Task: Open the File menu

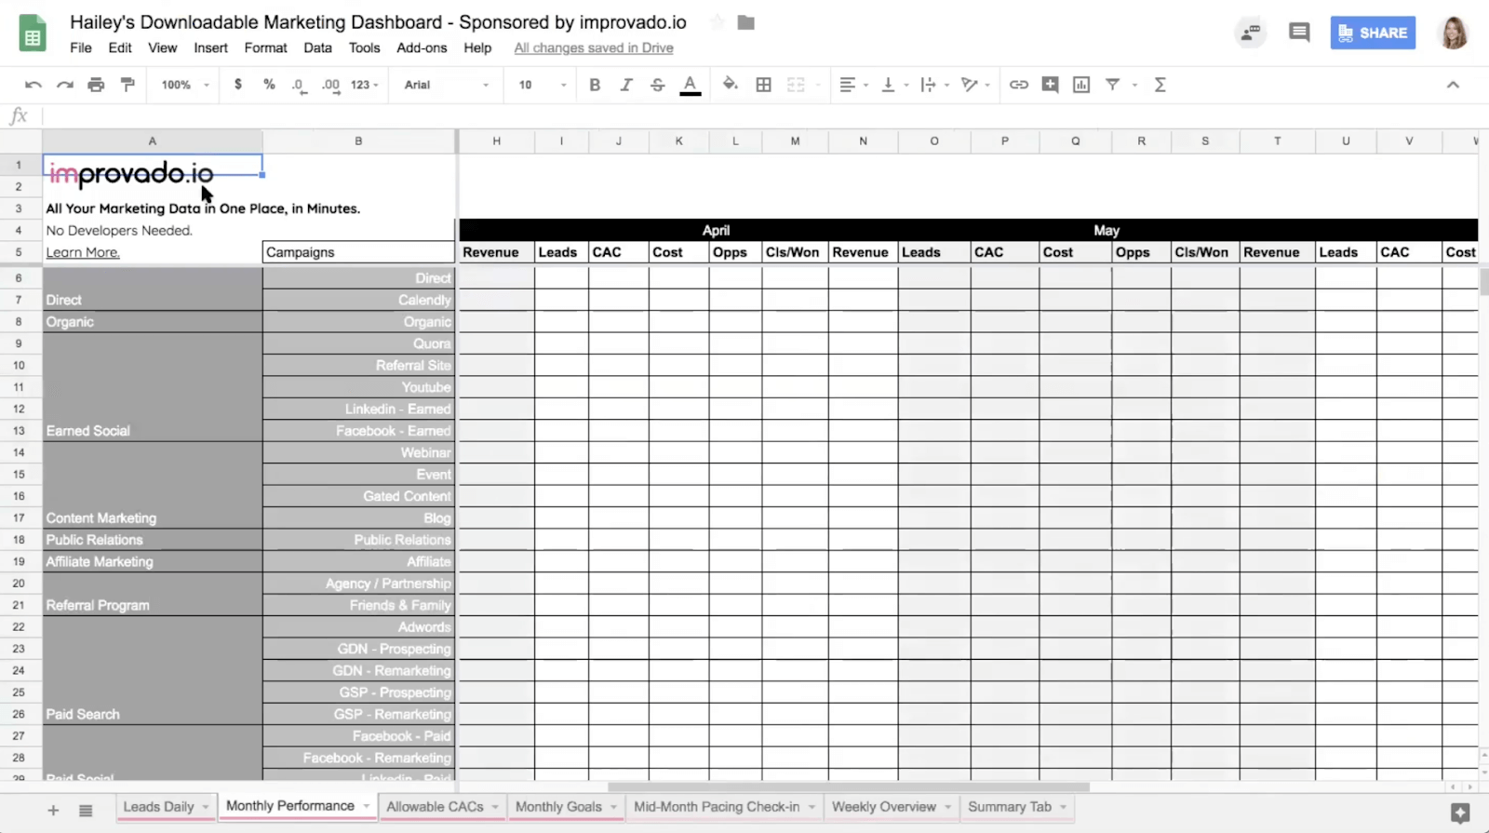Action: pyautogui.click(x=81, y=47)
